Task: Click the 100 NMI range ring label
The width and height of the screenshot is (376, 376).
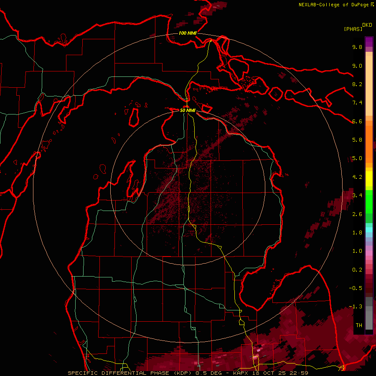Action: tap(188, 33)
